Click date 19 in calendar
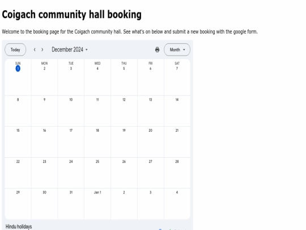Viewport: 306px width, 230px height. 124,131
